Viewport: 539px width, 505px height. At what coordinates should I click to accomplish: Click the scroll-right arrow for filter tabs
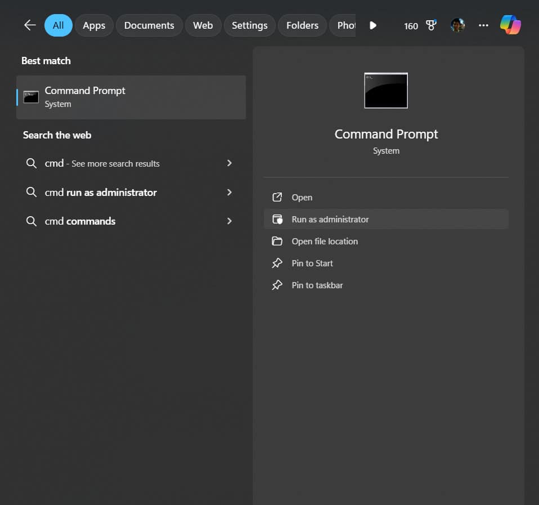[372, 25]
